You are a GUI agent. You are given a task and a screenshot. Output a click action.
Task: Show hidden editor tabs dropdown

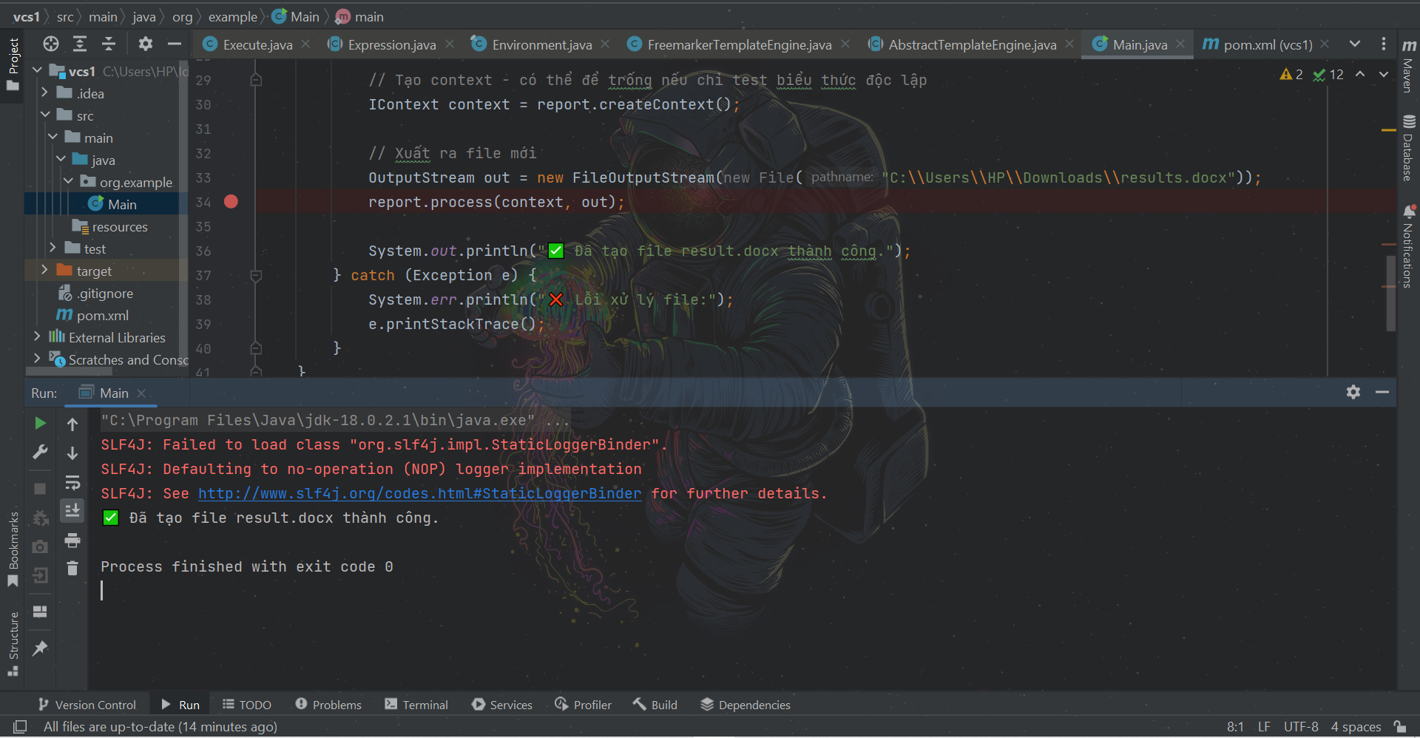[1355, 44]
